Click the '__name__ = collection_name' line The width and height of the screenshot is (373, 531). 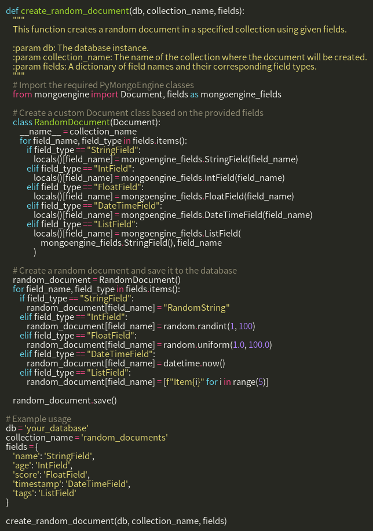[x=78, y=132]
